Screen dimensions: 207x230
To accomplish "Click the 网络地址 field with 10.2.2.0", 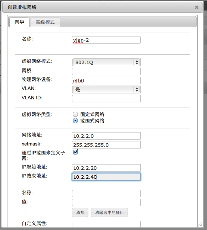I will point(106,136).
